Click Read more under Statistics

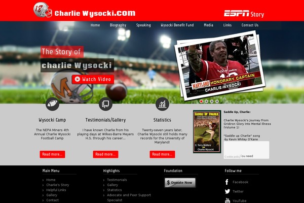(x=162, y=154)
